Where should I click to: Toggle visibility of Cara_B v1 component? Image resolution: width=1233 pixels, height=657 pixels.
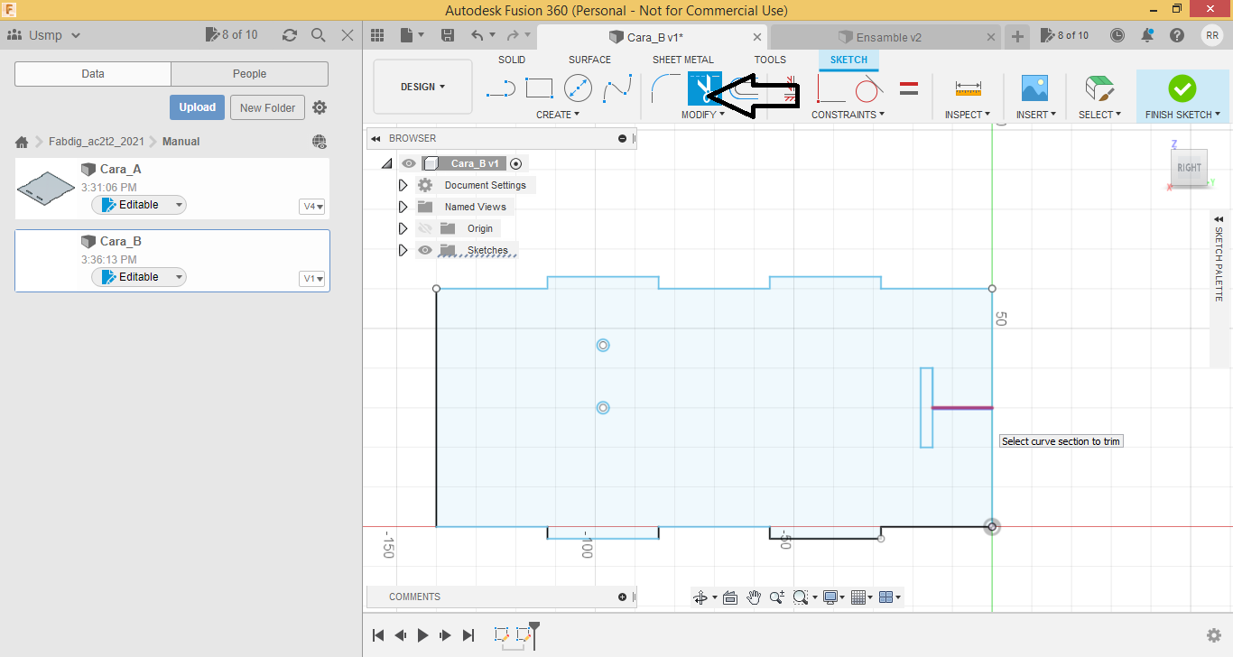tap(409, 163)
